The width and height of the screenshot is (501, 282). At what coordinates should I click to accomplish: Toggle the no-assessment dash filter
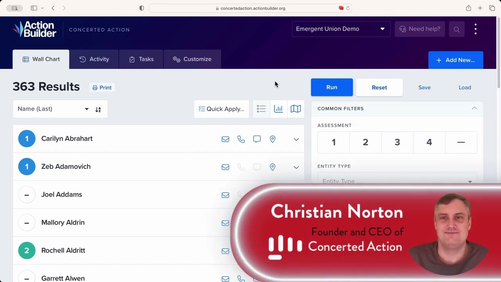pyautogui.click(x=461, y=143)
